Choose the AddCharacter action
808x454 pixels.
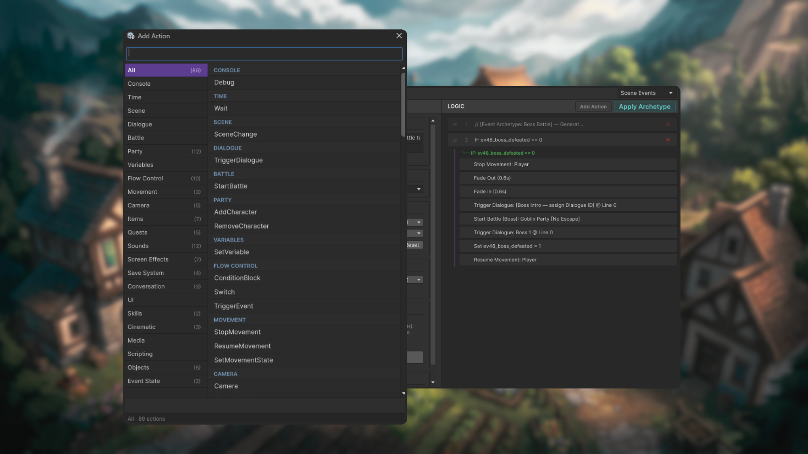[305, 212]
